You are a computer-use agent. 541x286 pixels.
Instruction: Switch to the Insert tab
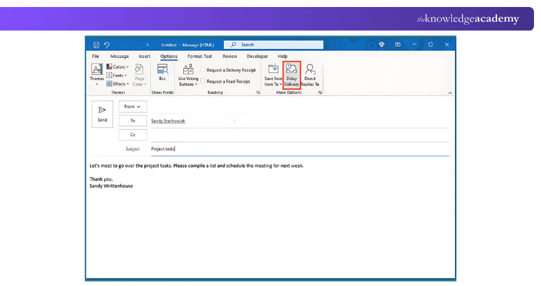[x=144, y=56]
